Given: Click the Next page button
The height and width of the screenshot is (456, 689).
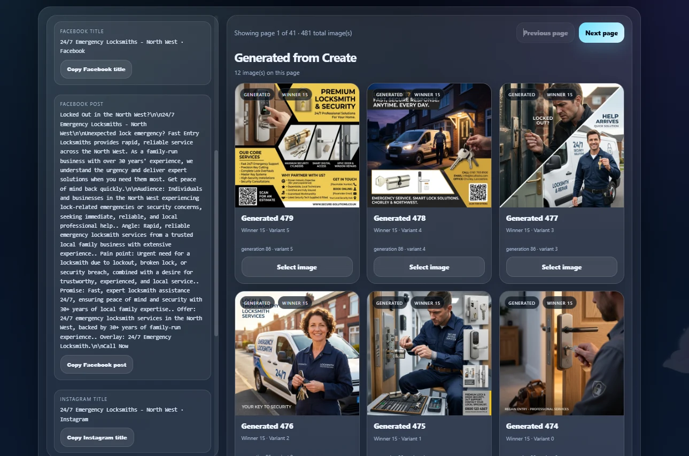Looking at the screenshot, I should [x=601, y=33].
